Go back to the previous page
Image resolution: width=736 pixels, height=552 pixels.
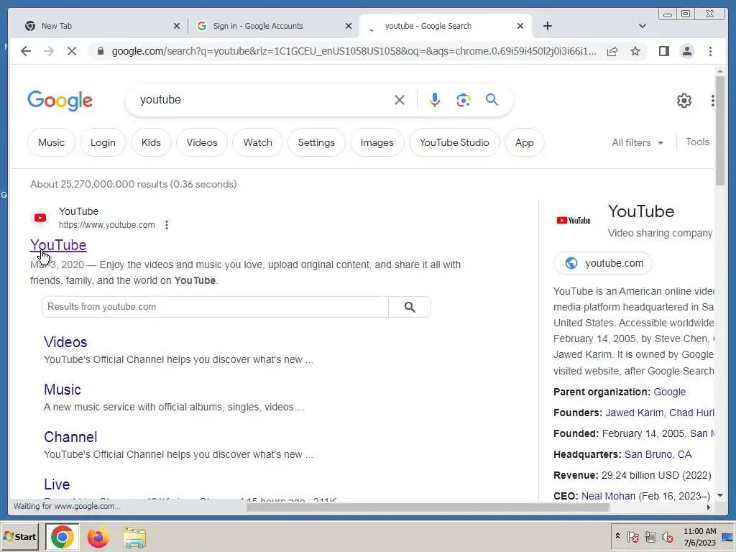pos(26,51)
